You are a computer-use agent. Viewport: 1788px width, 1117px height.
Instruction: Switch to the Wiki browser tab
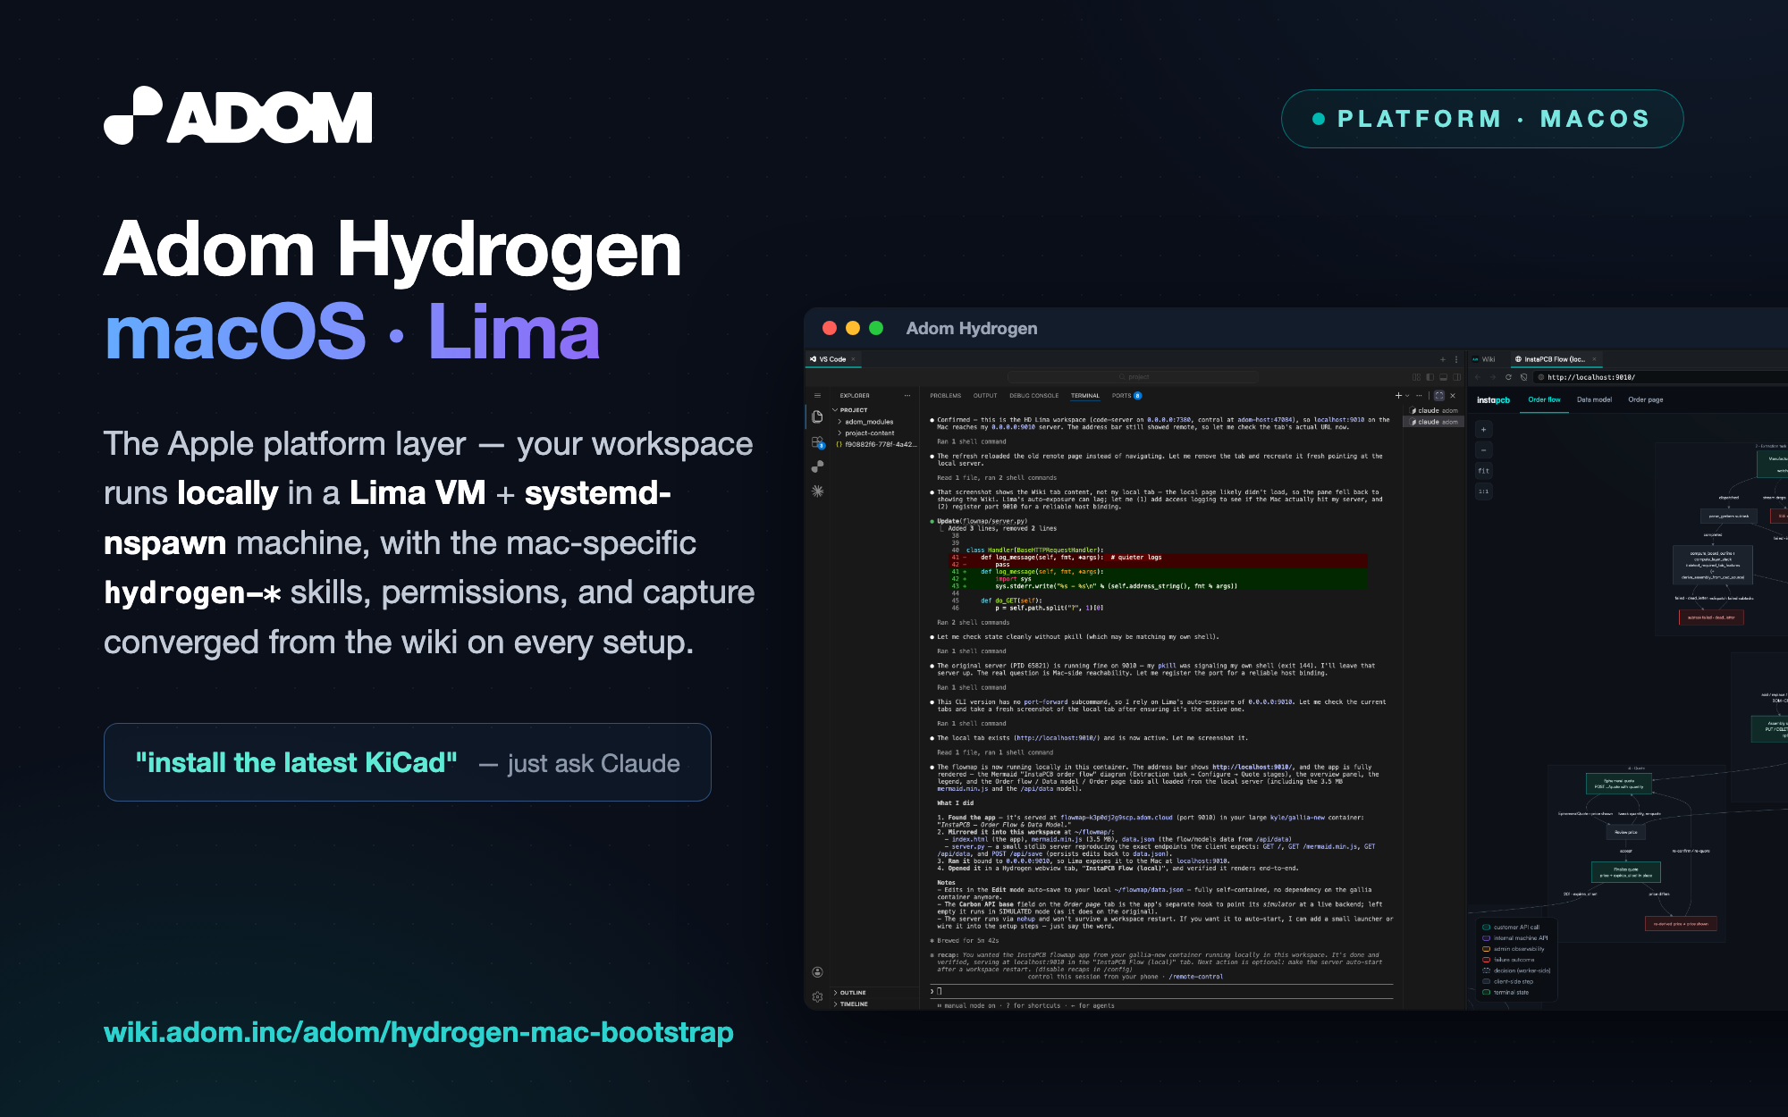(x=1484, y=359)
